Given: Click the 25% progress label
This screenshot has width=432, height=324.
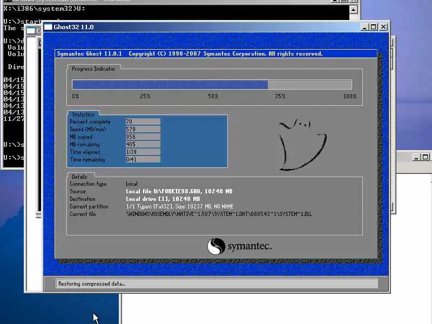Looking at the screenshot, I should [145, 96].
